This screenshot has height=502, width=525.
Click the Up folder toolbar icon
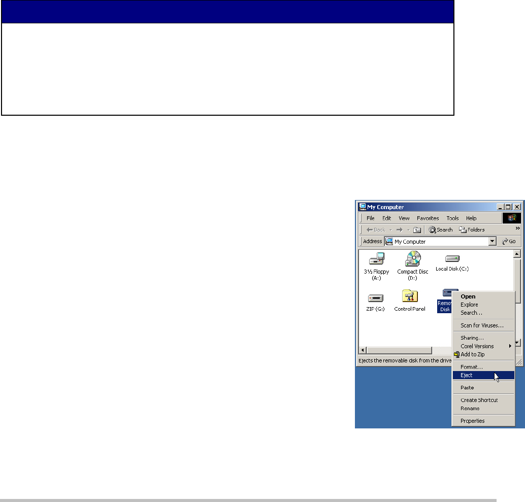point(417,230)
